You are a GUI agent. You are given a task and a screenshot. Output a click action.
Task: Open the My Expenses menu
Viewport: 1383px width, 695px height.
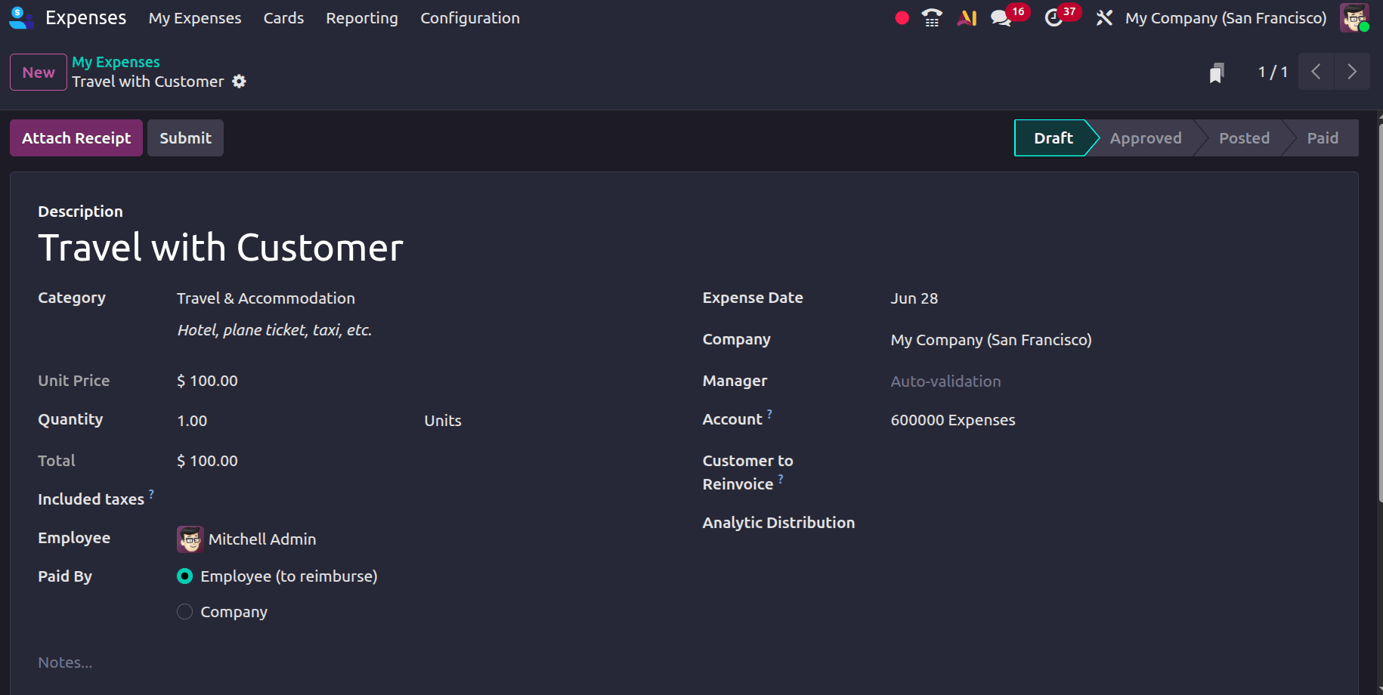coord(195,18)
